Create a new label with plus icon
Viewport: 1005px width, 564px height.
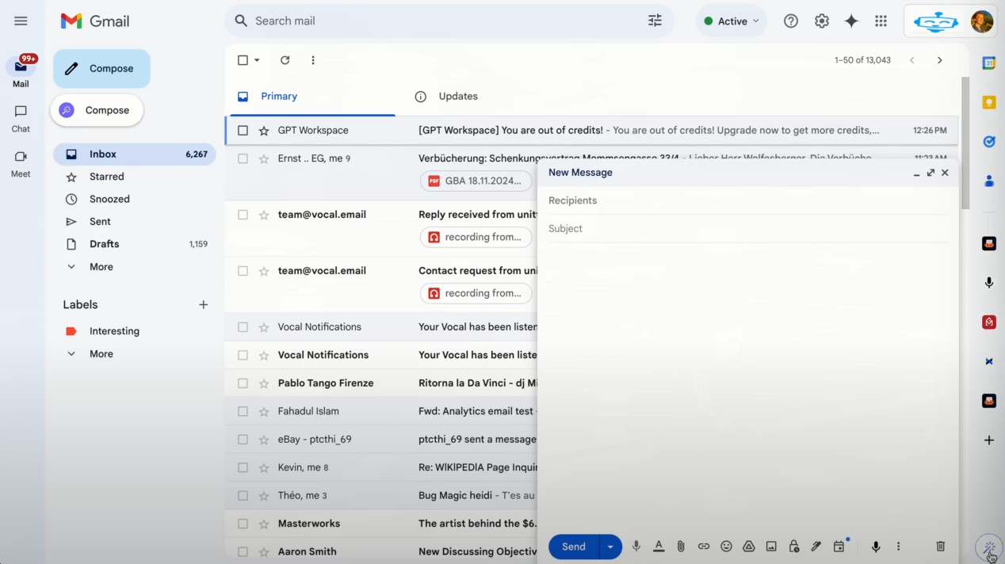204,305
